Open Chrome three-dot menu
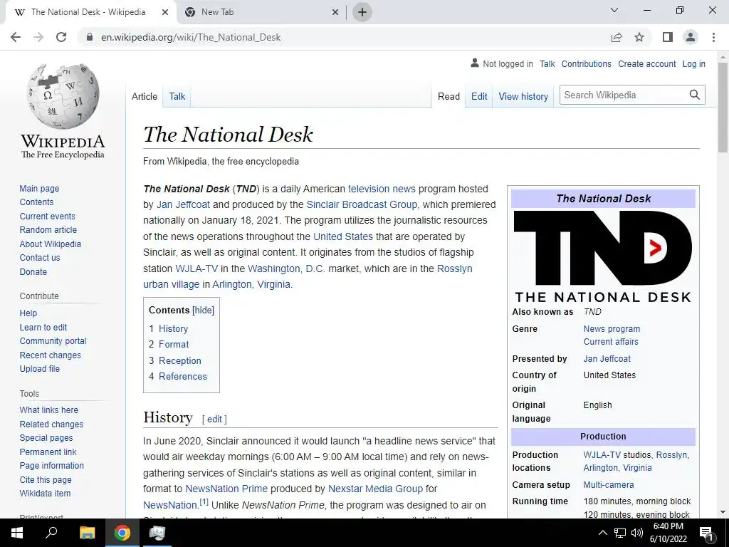 [713, 37]
